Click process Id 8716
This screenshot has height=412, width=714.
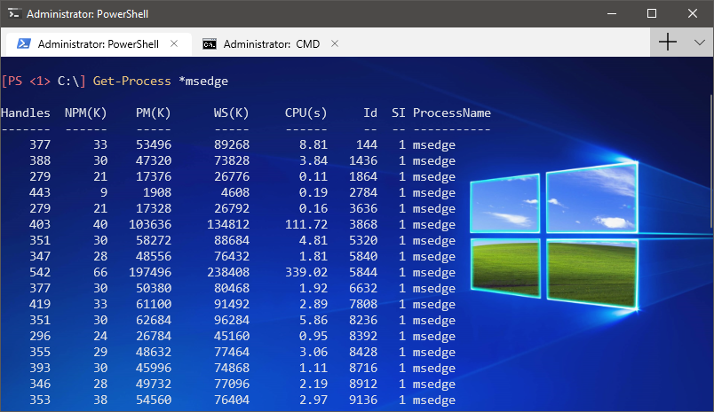[x=363, y=368]
